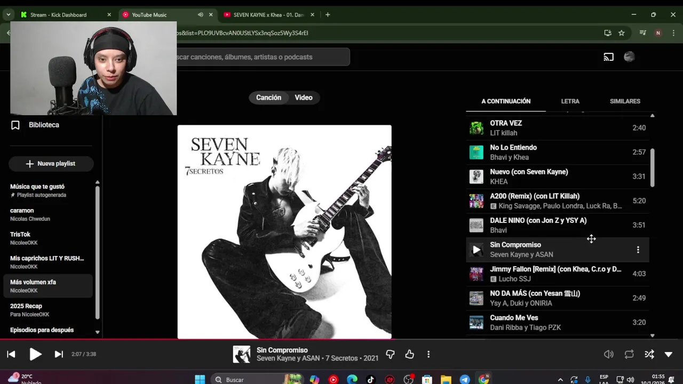The height and width of the screenshot is (384, 683).
Task: Click the playback progress bar
Action: click(341, 340)
